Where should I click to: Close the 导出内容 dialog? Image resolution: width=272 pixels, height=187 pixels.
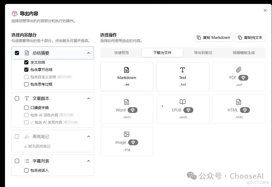pyautogui.click(x=265, y=10)
